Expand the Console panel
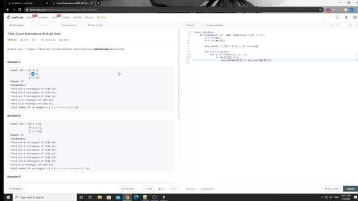Image resolution: width=358 pixels, height=201 pixels. coord(191,189)
